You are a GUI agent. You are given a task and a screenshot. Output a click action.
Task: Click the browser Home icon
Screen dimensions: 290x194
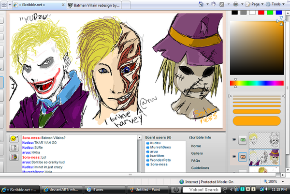(201, 4)
